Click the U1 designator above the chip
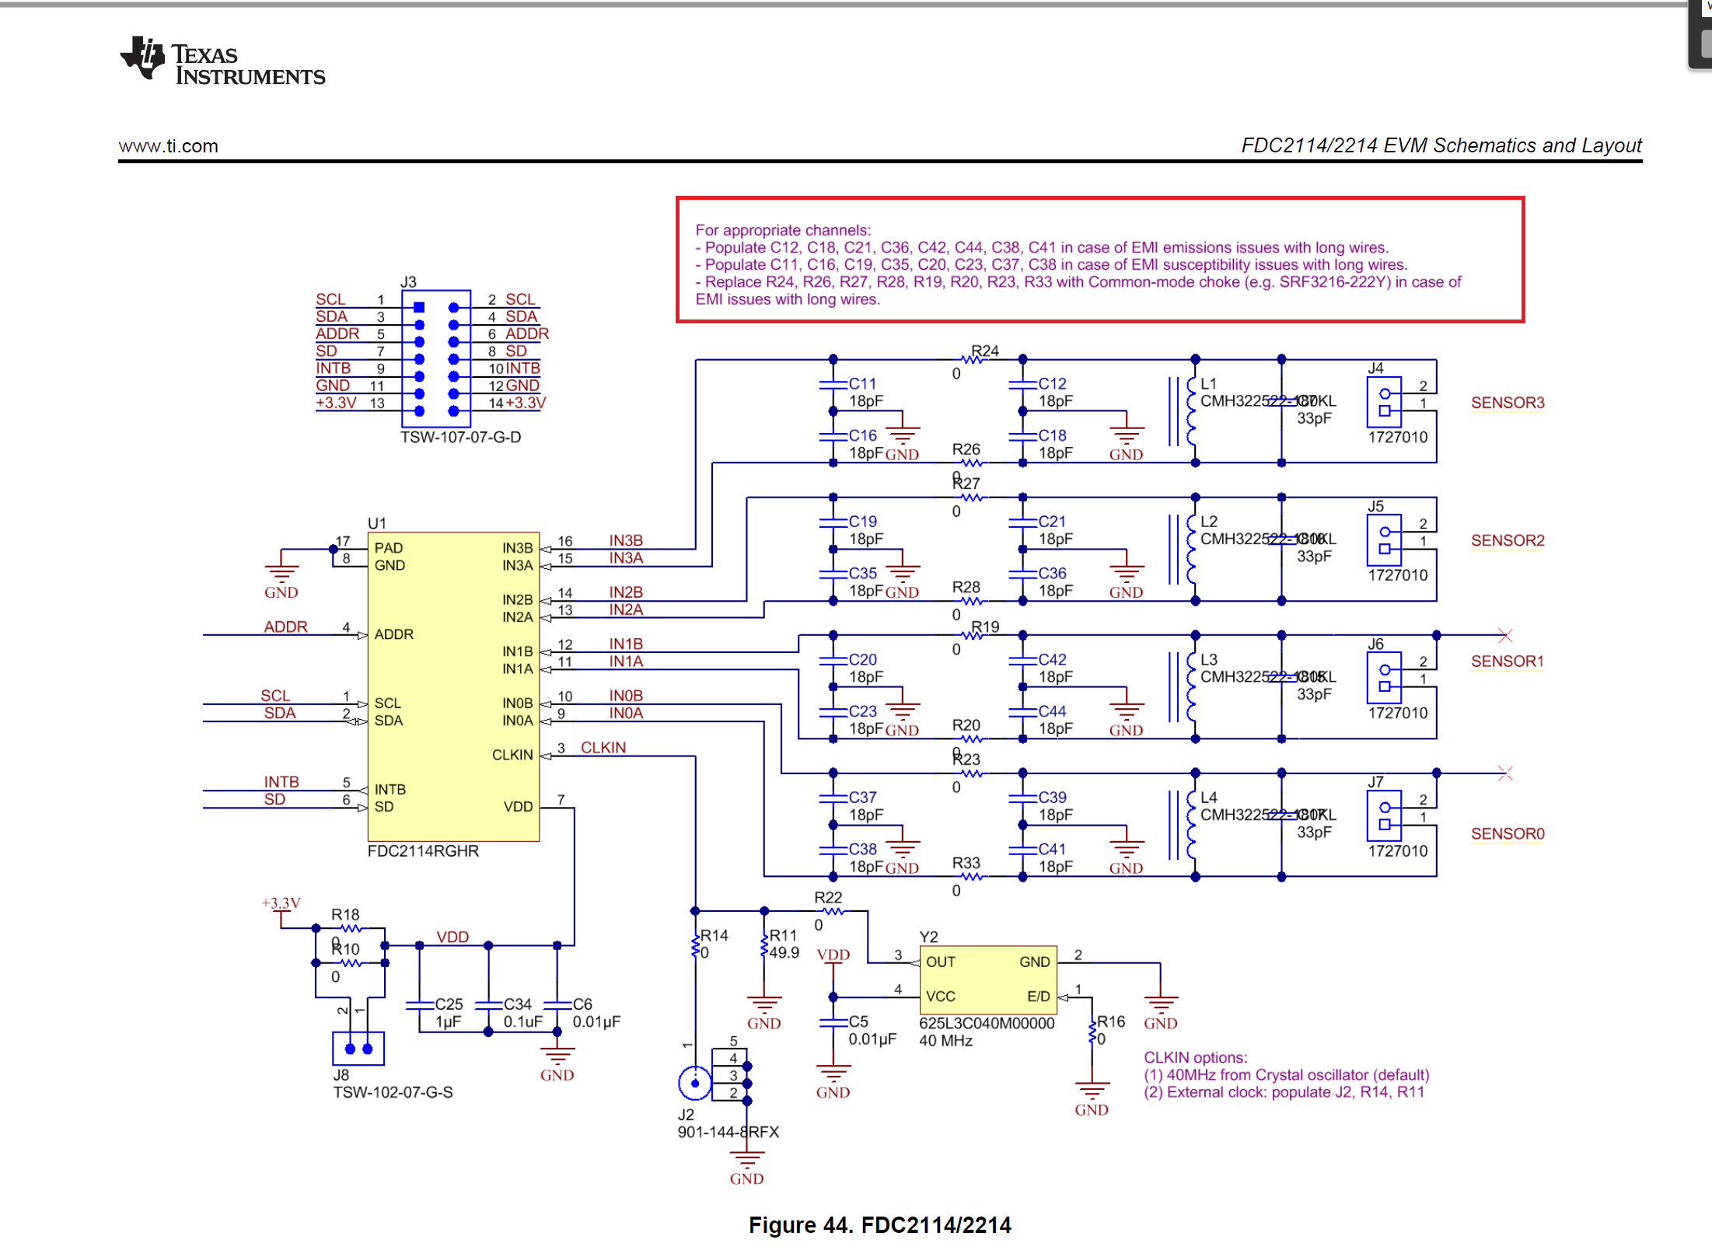This screenshot has height=1257, width=1712. 376,523
